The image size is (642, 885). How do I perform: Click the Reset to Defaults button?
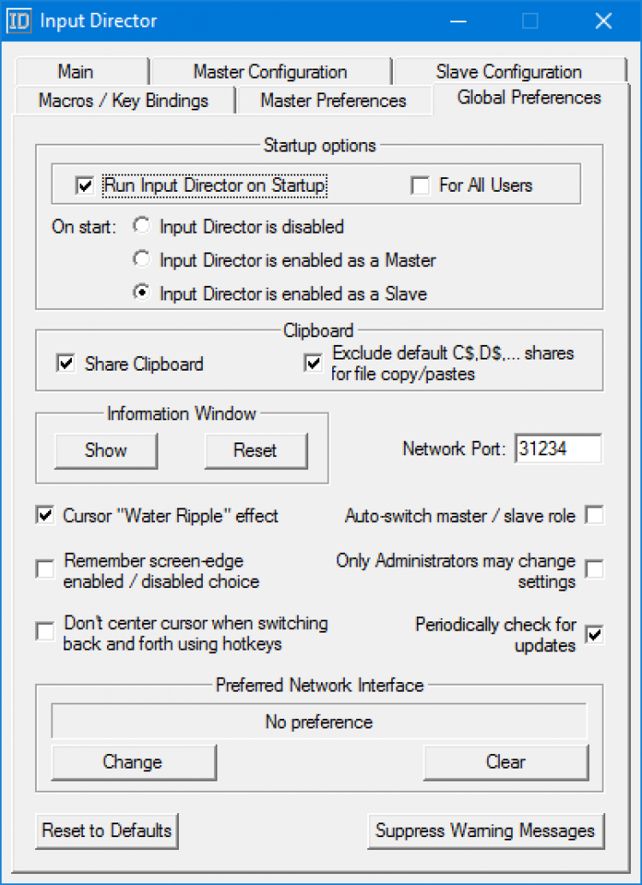coord(107,830)
